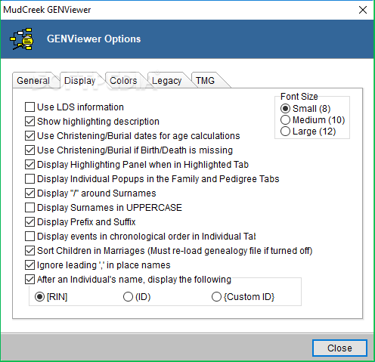Click the GENViewer family tree logo icon

click(x=22, y=39)
